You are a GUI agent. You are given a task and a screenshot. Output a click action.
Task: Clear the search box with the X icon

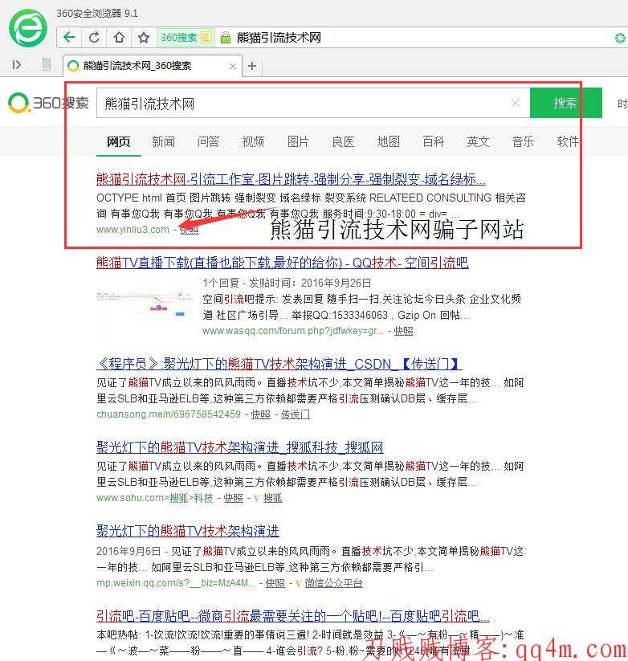click(515, 103)
